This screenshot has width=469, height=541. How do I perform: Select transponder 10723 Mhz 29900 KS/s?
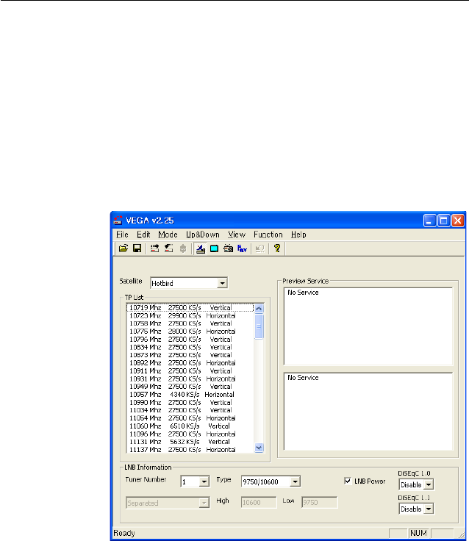click(190, 315)
